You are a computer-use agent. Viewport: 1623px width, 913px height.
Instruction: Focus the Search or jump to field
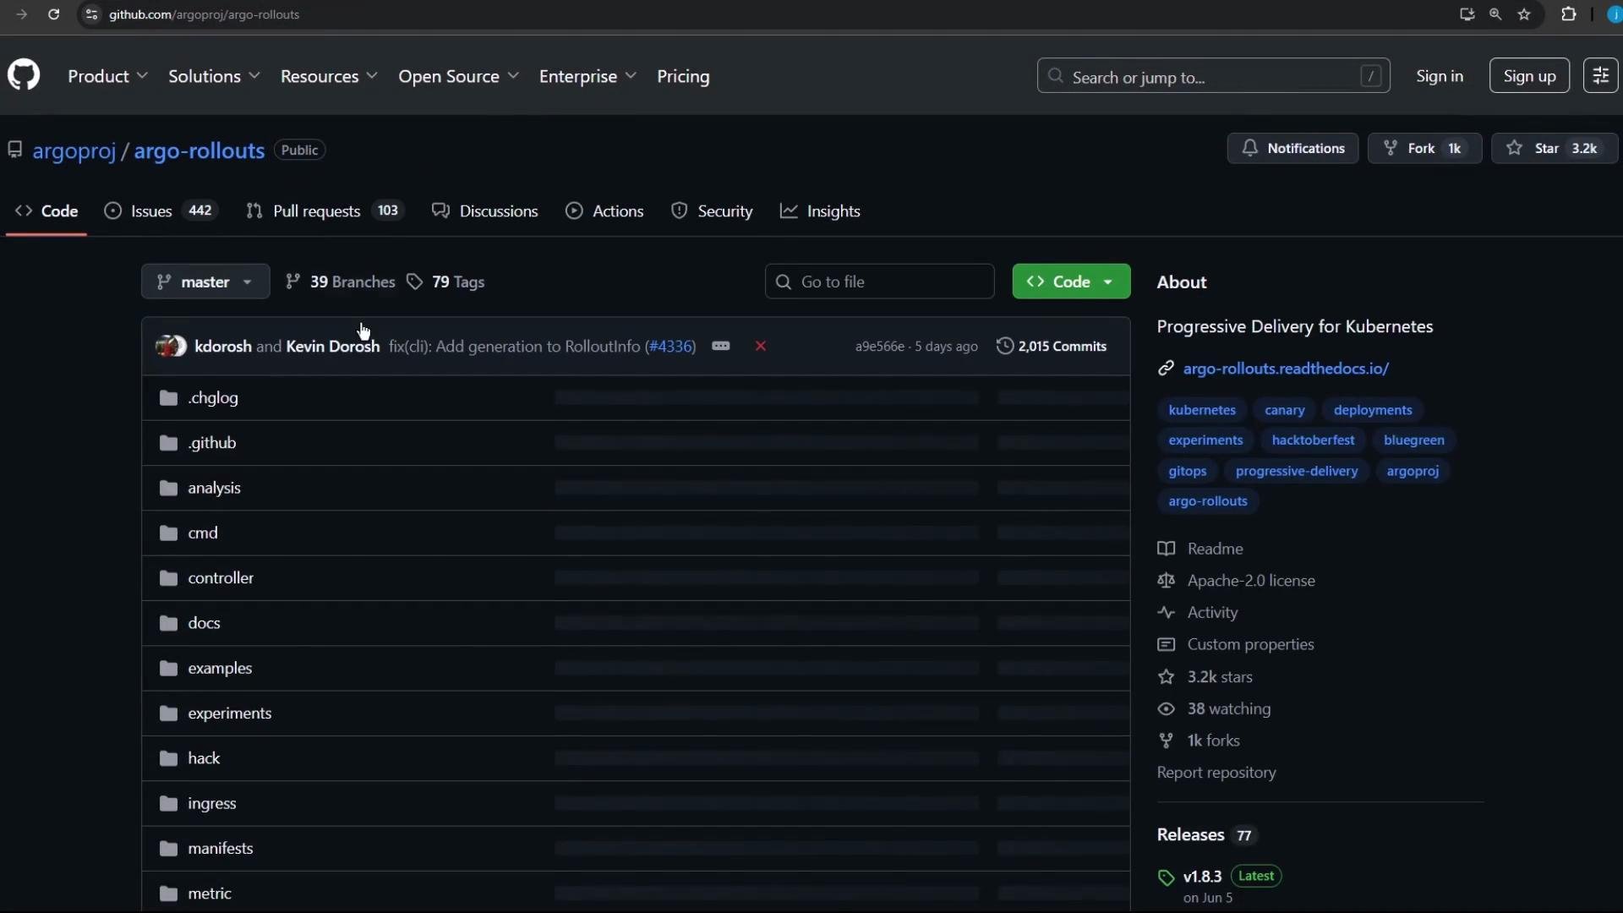point(1213,76)
